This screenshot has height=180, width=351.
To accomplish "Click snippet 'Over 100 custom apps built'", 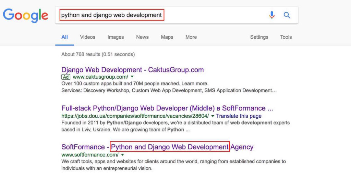I will 135,84.
